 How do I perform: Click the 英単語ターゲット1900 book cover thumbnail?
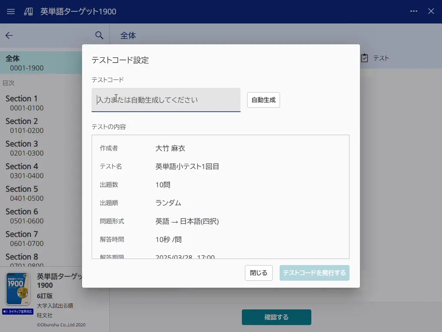pos(17,289)
